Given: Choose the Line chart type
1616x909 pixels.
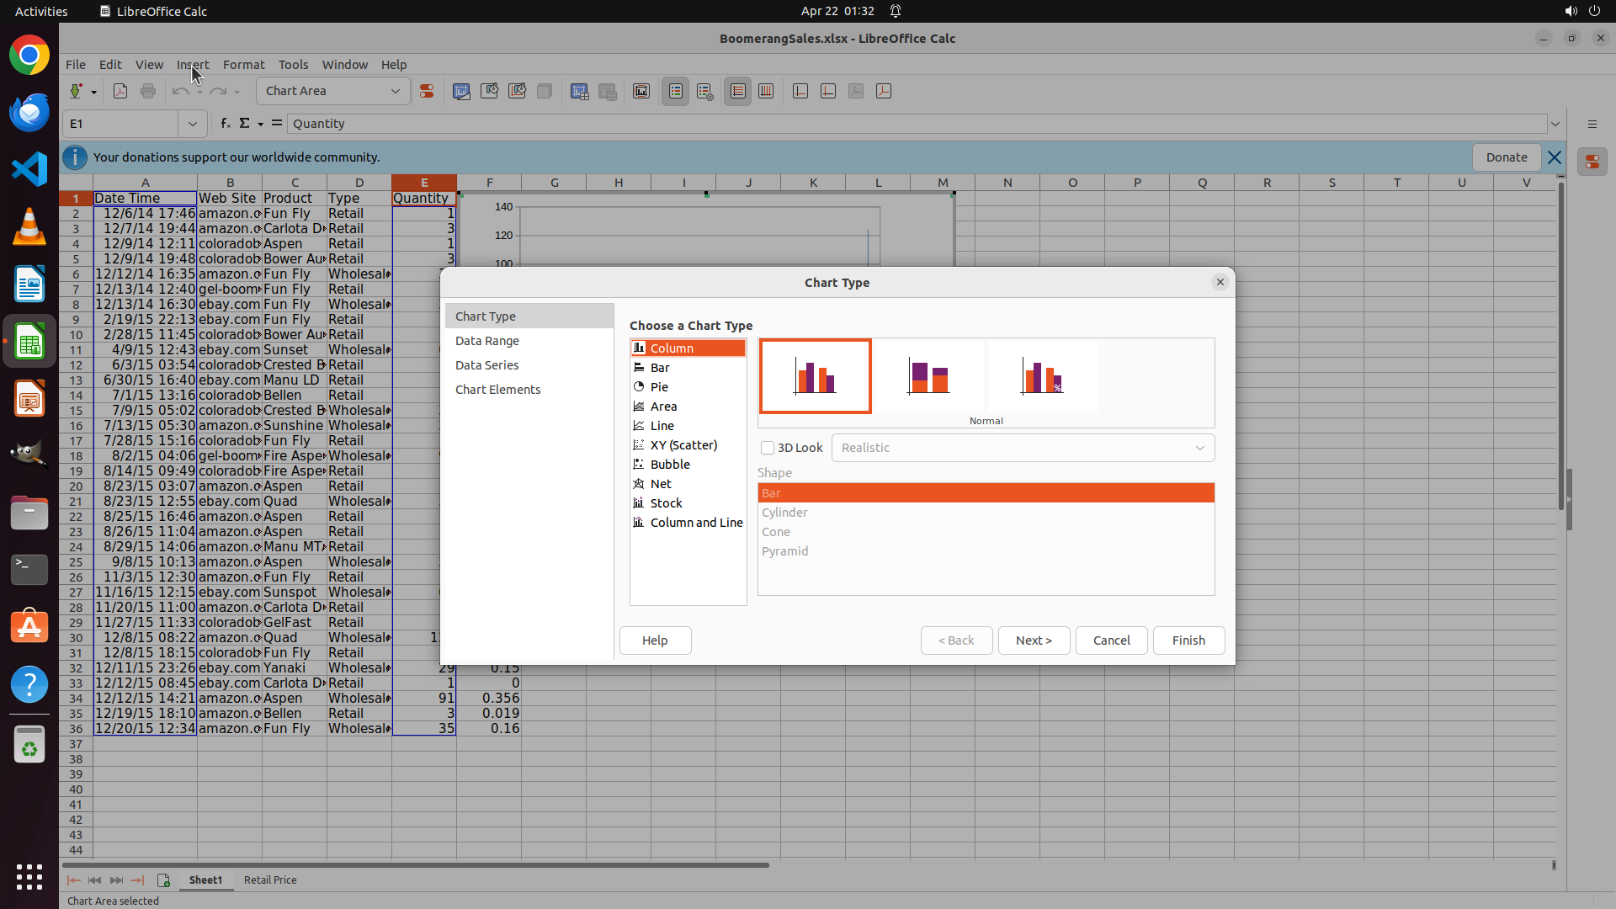Looking at the screenshot, I should 662,426.
